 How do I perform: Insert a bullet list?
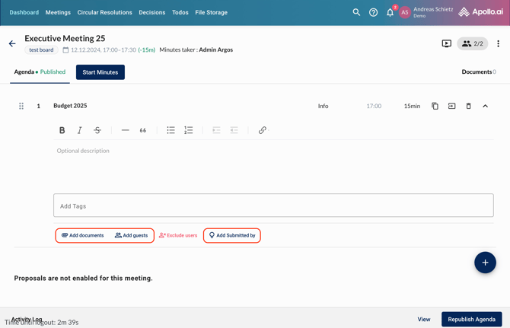(171, 130)
